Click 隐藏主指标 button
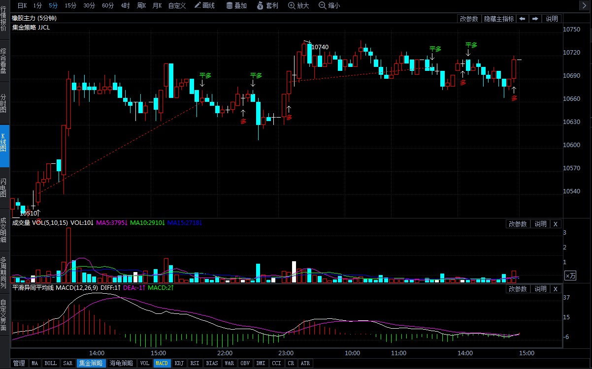 498,19
